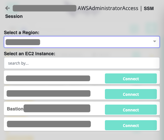
Task: Select the first instance row name
Action: [48, 78]
